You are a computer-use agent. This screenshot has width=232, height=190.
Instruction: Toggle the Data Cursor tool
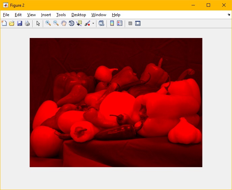(x=79, y=23)
